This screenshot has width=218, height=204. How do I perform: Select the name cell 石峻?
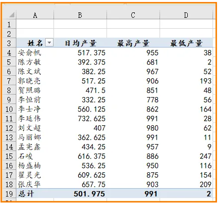[35, 156]
